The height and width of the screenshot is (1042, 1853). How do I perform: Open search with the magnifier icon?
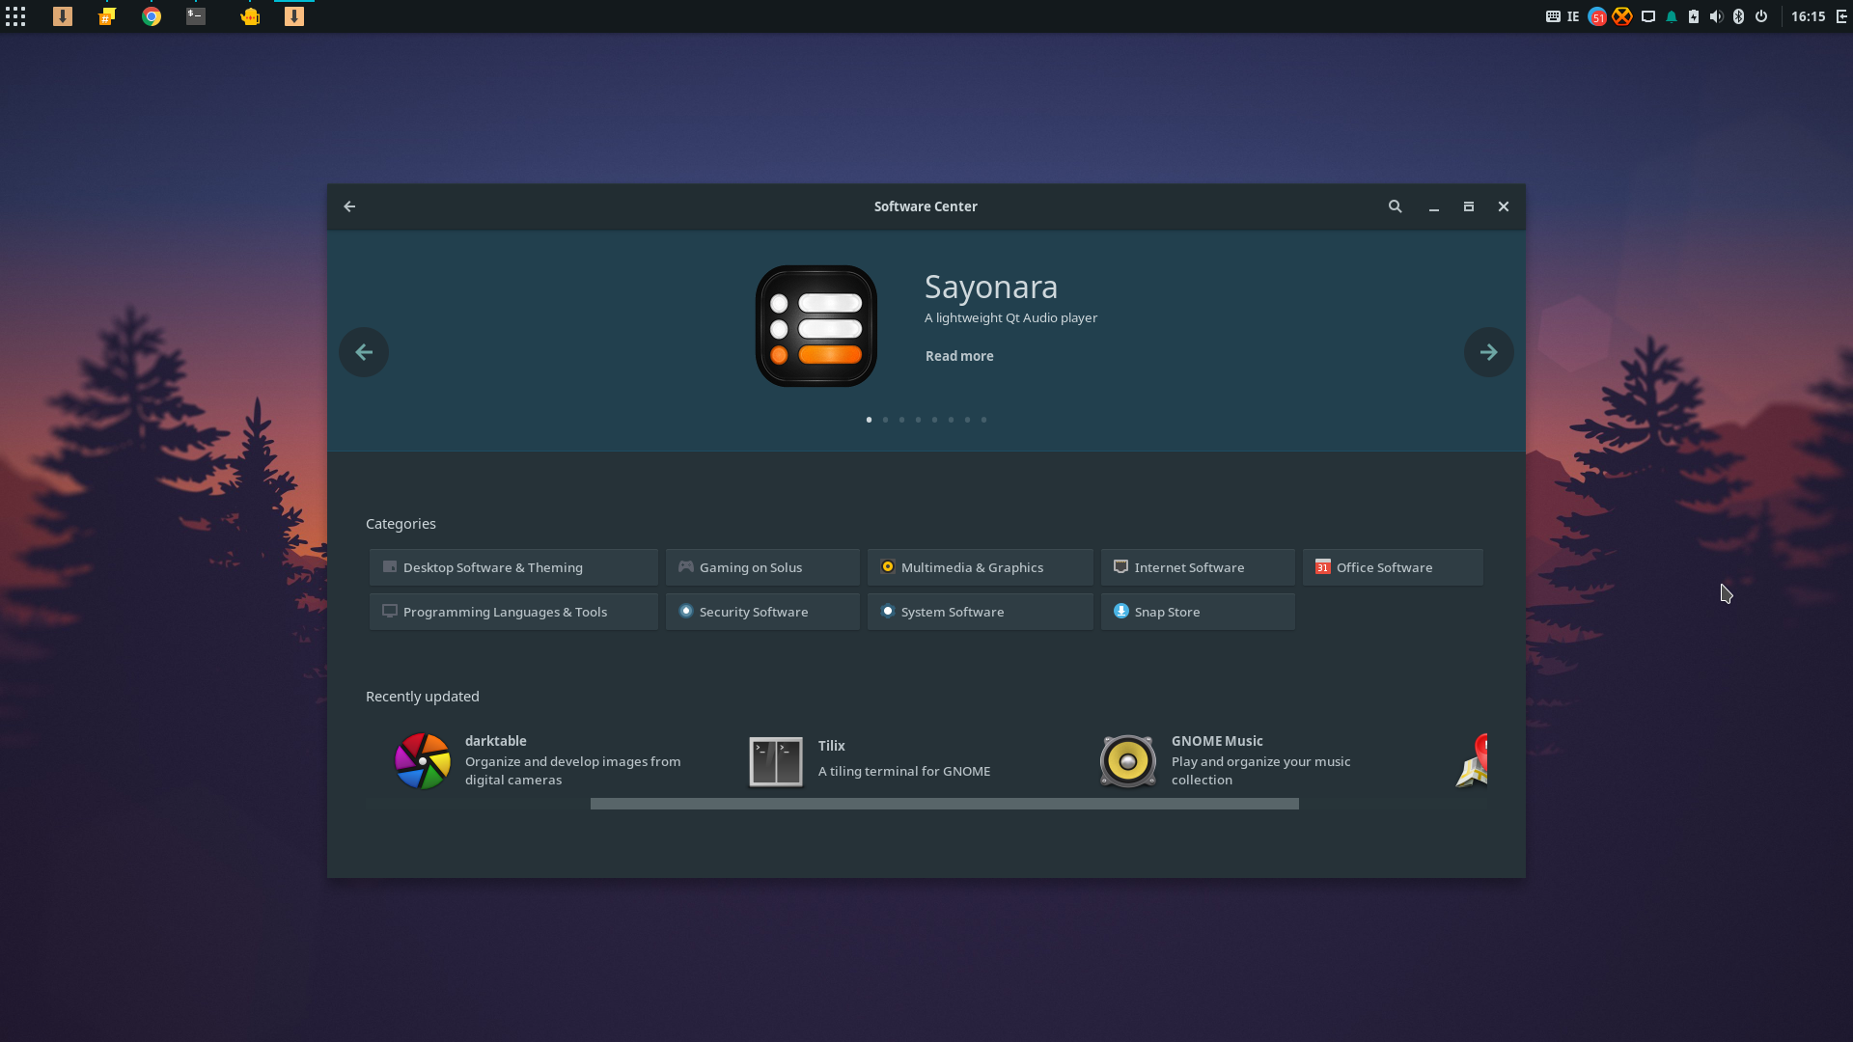[x=1395, y=206]
